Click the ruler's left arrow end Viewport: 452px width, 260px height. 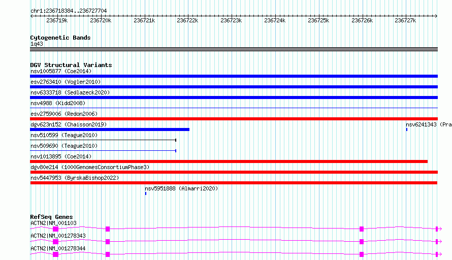(x=31, y=16)
